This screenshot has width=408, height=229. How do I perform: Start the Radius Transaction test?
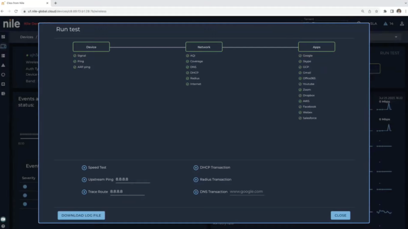196,180
